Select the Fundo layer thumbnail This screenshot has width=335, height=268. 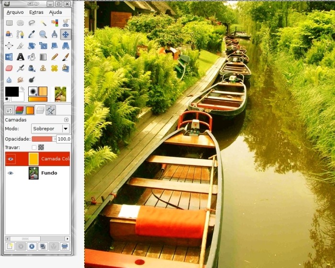point(33,173)
